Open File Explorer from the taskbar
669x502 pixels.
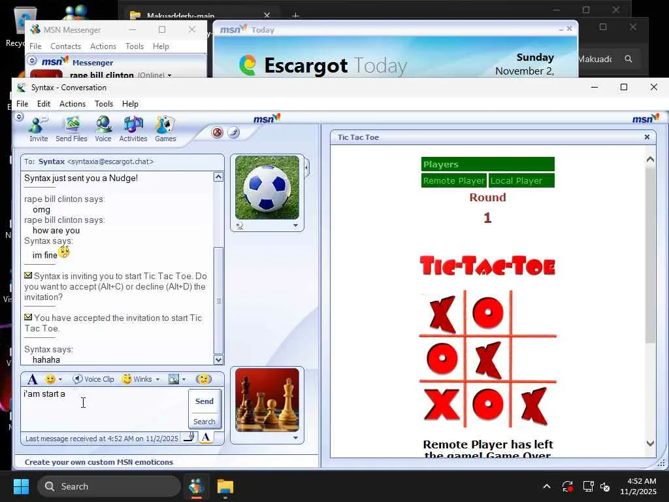point(225,486)
